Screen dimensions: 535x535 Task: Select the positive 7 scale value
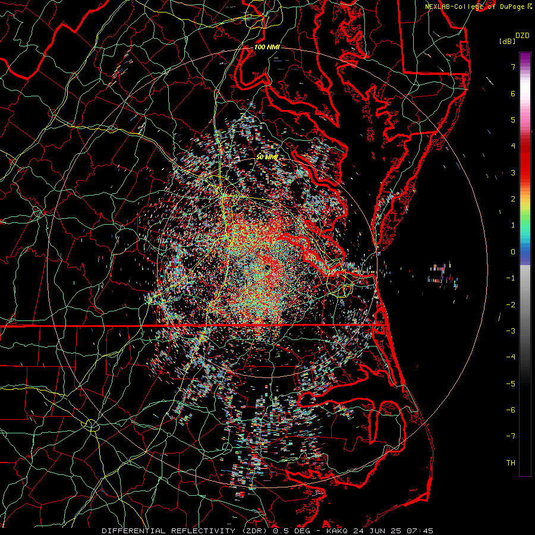pyautogui.click(x=513, y=67)
